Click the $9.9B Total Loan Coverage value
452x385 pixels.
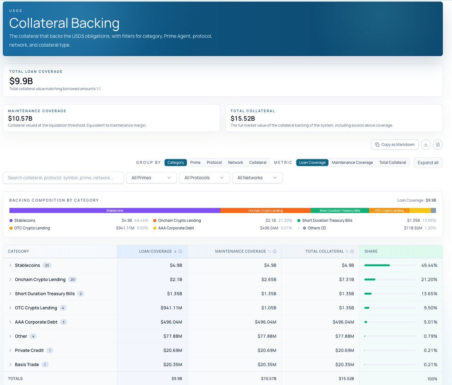point(21,81)
